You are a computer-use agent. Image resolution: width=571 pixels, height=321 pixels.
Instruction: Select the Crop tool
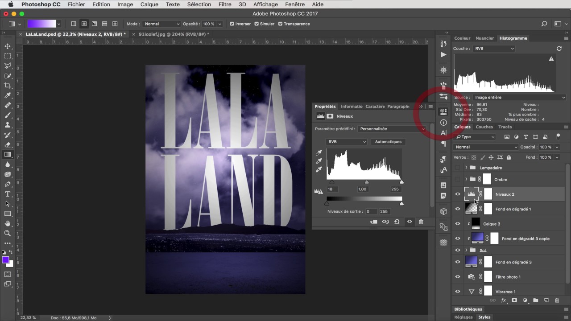(8, 86)
